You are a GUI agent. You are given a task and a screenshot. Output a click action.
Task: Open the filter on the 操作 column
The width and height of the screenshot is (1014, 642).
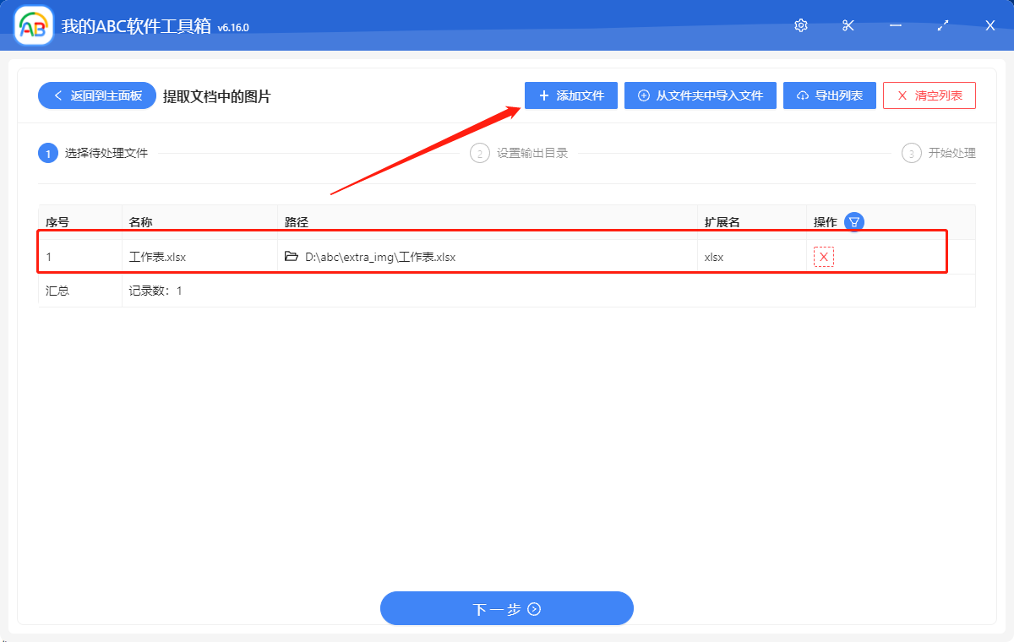click(853, 221)
